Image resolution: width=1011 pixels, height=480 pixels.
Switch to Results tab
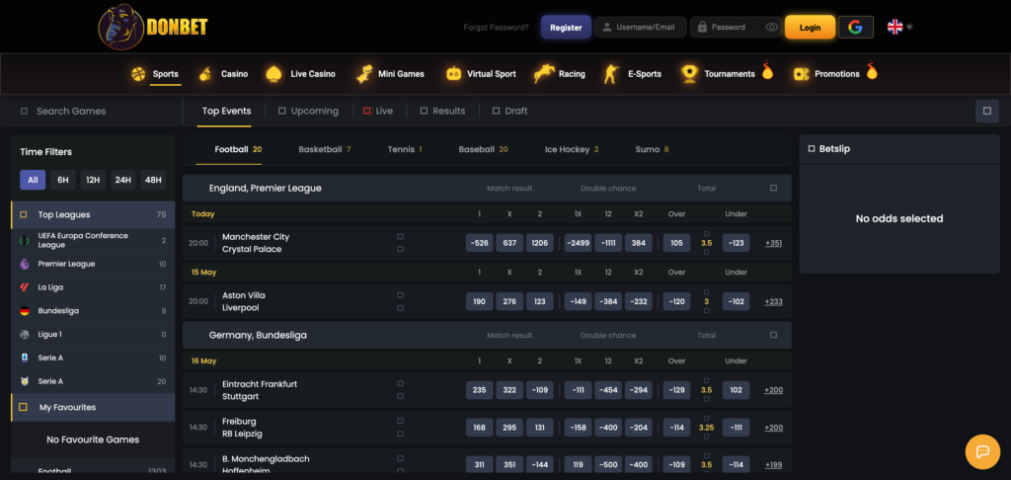click(x=442, y=111)
